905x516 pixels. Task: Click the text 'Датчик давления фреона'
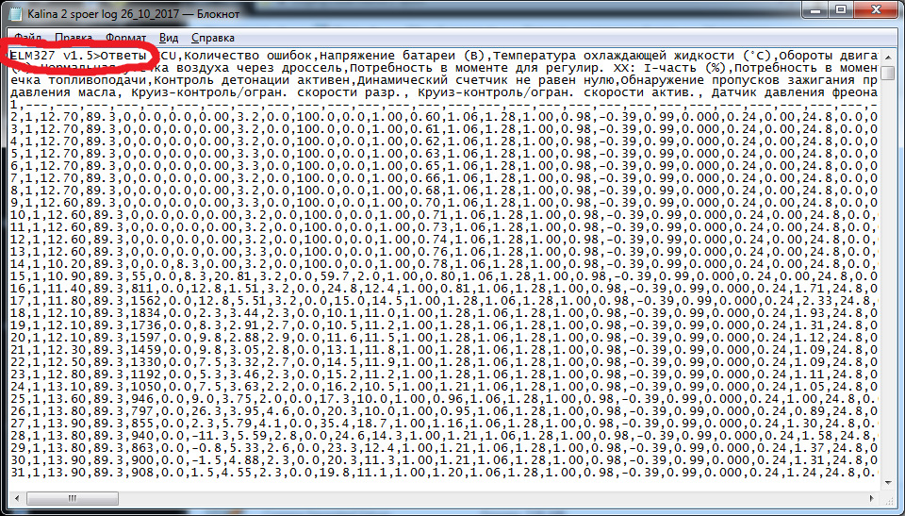click(x=794, y=93)
